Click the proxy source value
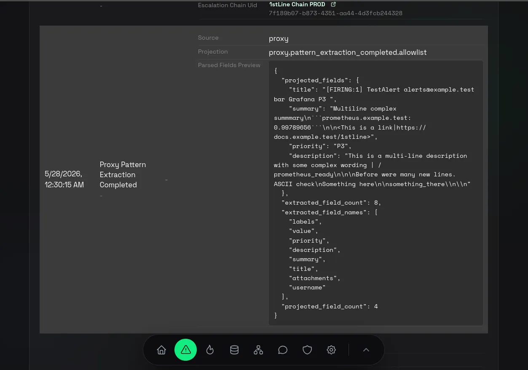Screen dimensions: 528x370 point(279,39)
